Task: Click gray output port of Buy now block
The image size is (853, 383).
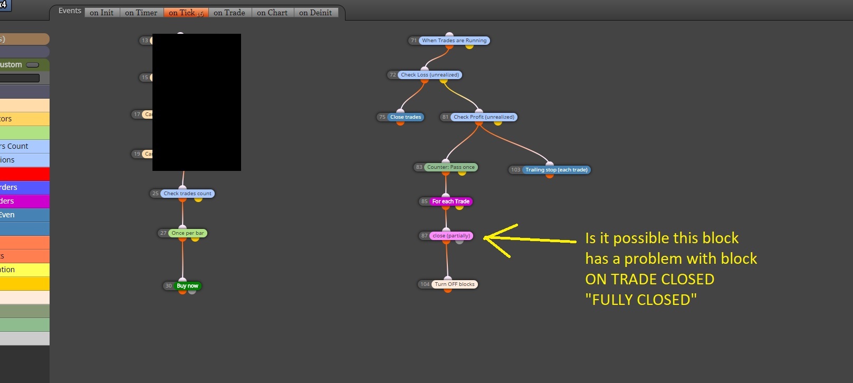Action: (192, 291)
